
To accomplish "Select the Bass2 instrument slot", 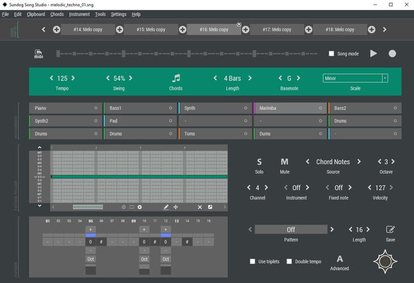I will click(365, 108).
